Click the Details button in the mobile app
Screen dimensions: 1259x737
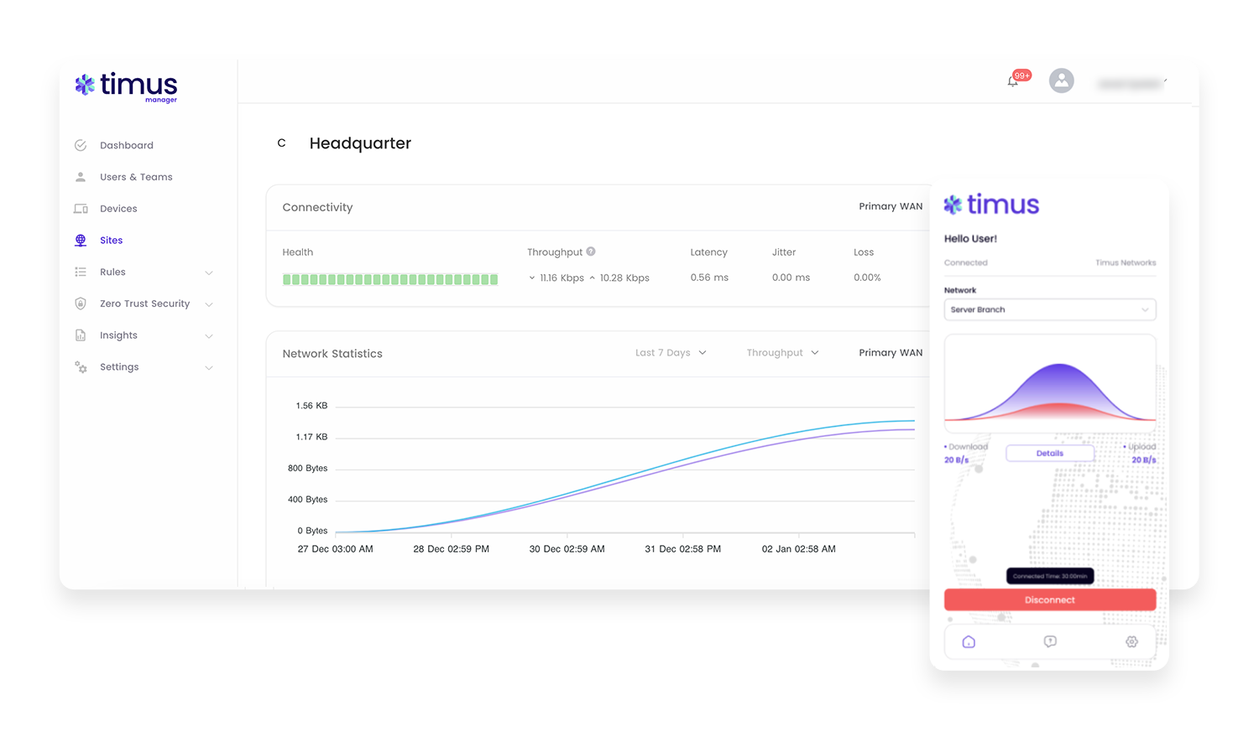point(1050,453)
